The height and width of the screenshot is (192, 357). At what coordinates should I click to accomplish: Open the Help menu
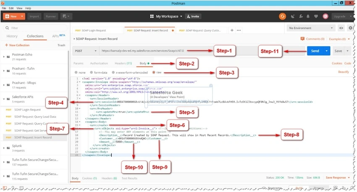(28, 8)
